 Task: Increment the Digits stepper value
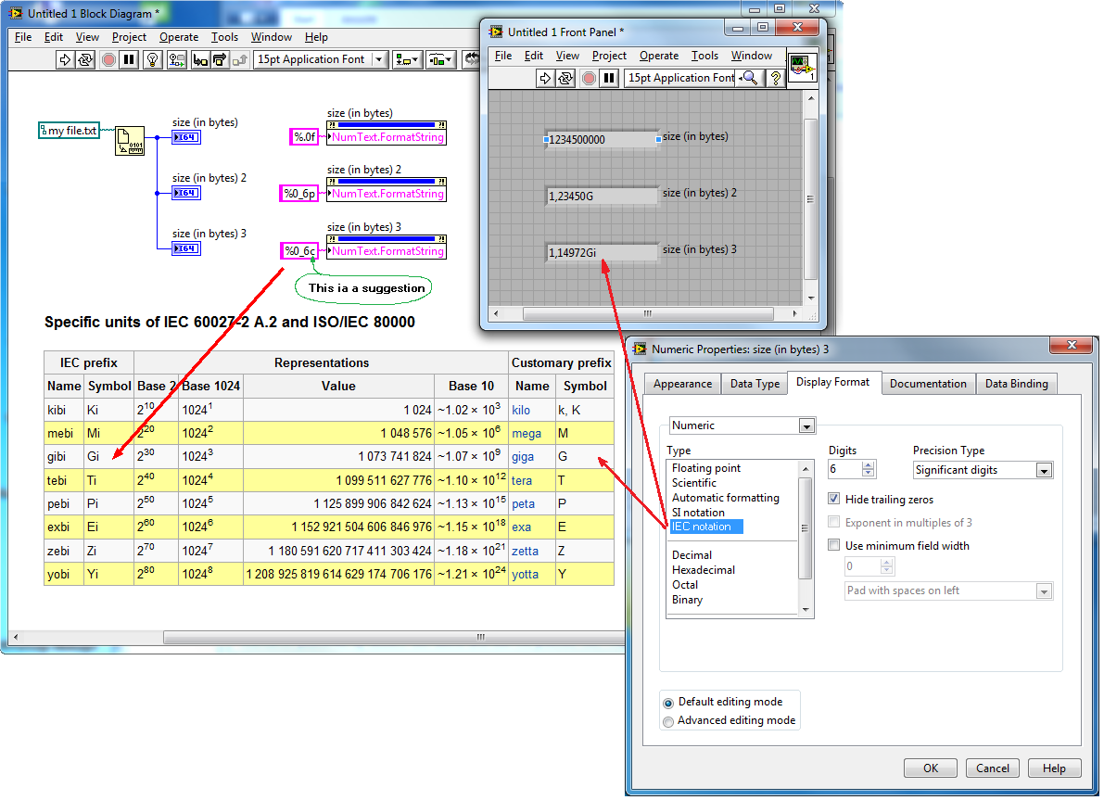(869, 464)
